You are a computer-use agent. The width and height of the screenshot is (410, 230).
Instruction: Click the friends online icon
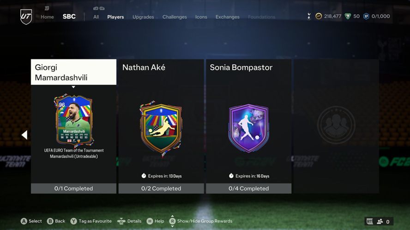click(x=380, y=221)
